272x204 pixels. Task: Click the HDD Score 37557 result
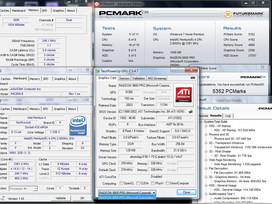pos(252,56)
